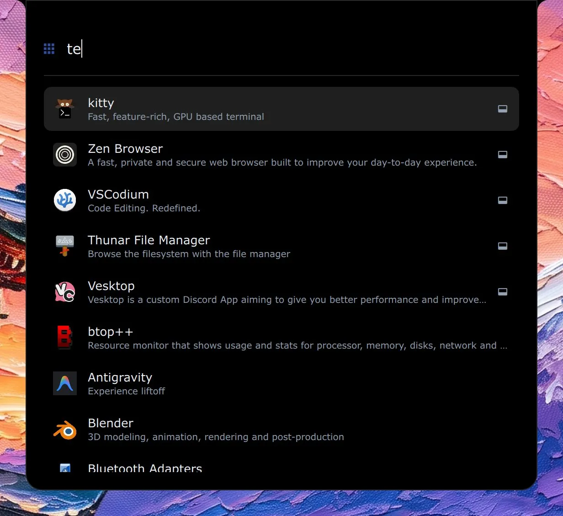Click the window indicator icon in kitty row
563x516 pixels.
pyautogui.click(x=503, y=109)
